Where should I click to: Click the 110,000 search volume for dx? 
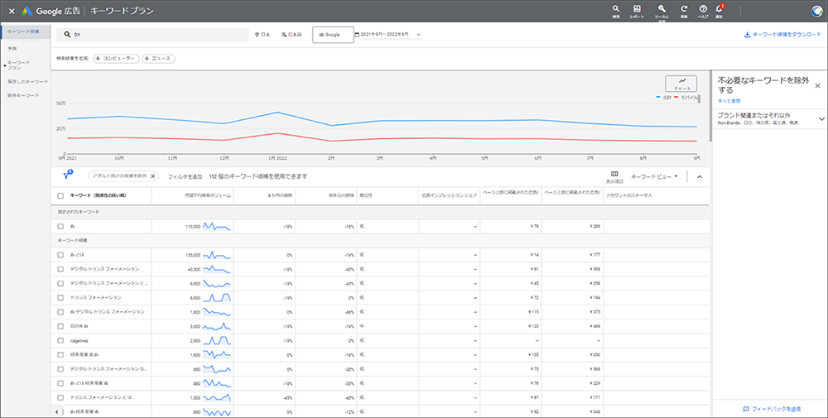pos(193,227)
